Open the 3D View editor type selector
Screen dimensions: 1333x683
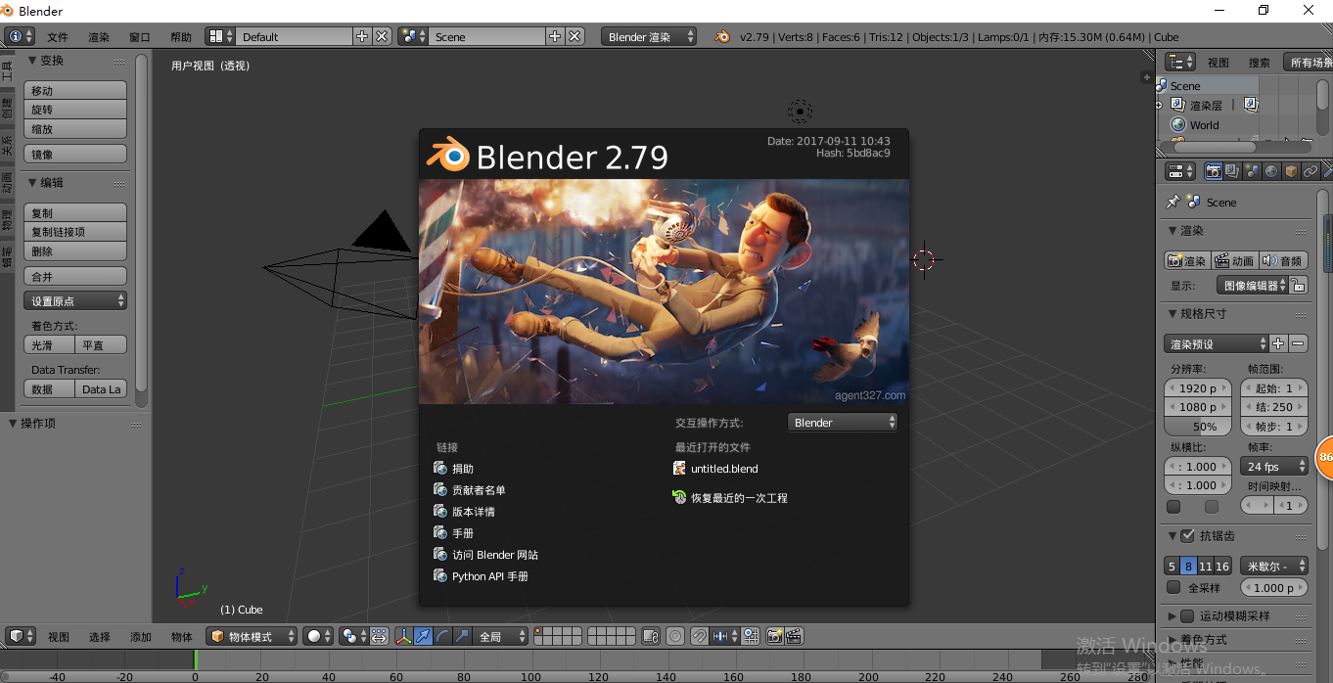[x=22, y=636]
